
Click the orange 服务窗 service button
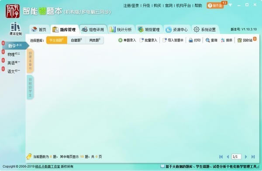coord(215,6)
